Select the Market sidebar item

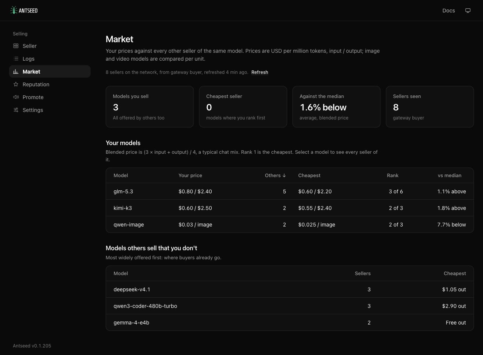tap(50, 72)
